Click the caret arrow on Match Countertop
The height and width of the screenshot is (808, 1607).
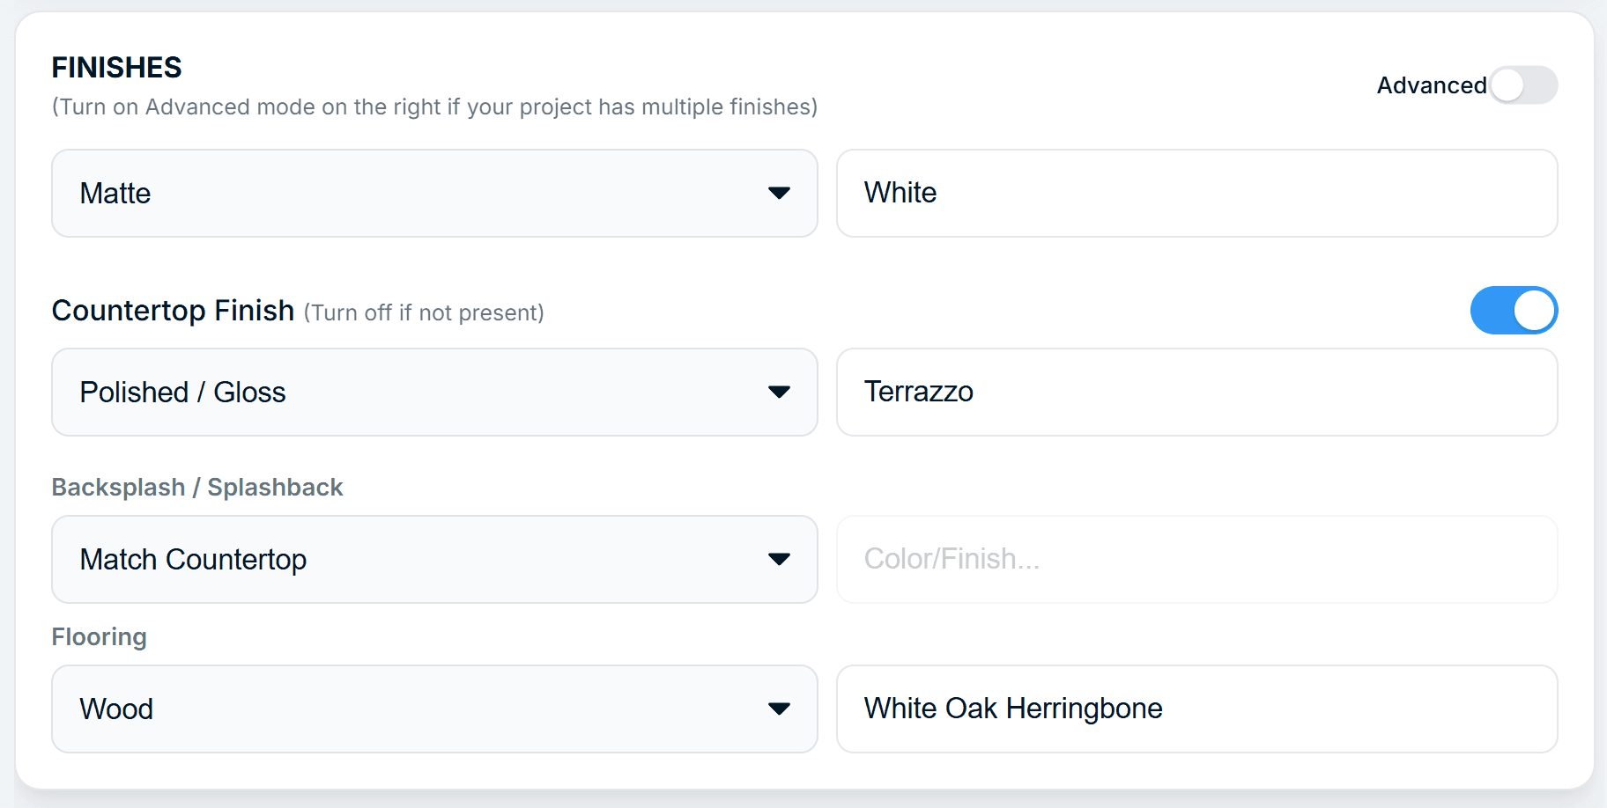pos(779,560)
